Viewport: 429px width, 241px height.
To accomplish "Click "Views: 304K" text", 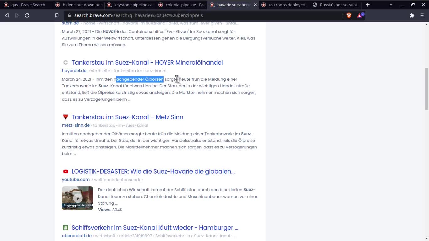I will click(110, 210).
